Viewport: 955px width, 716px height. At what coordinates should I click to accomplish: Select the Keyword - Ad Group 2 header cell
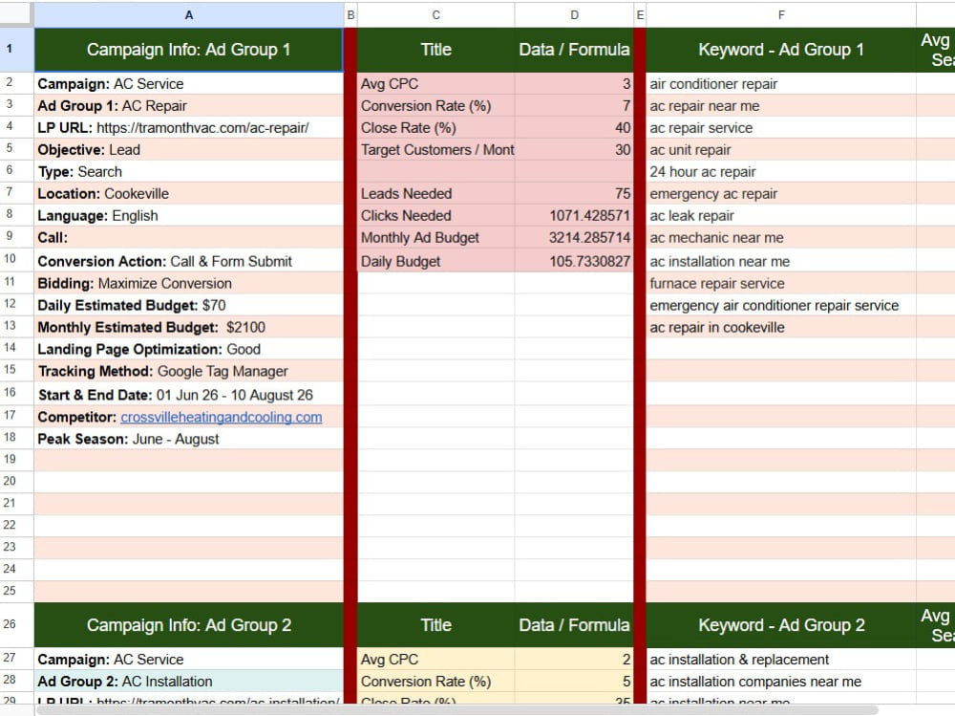pos(781,625)
